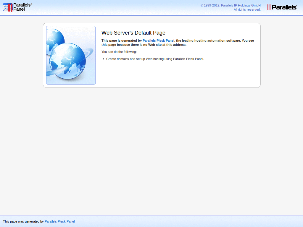
Task: Click the "All rights reserved." text
Action: tap(247, 9)
